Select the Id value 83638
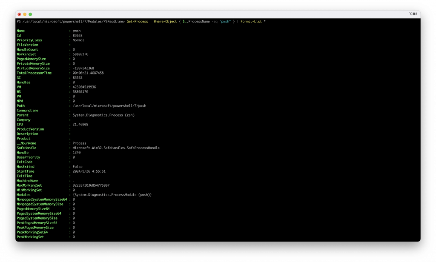Screen dimensions: 436x262 pyautogui.click(x=77, y=36)
